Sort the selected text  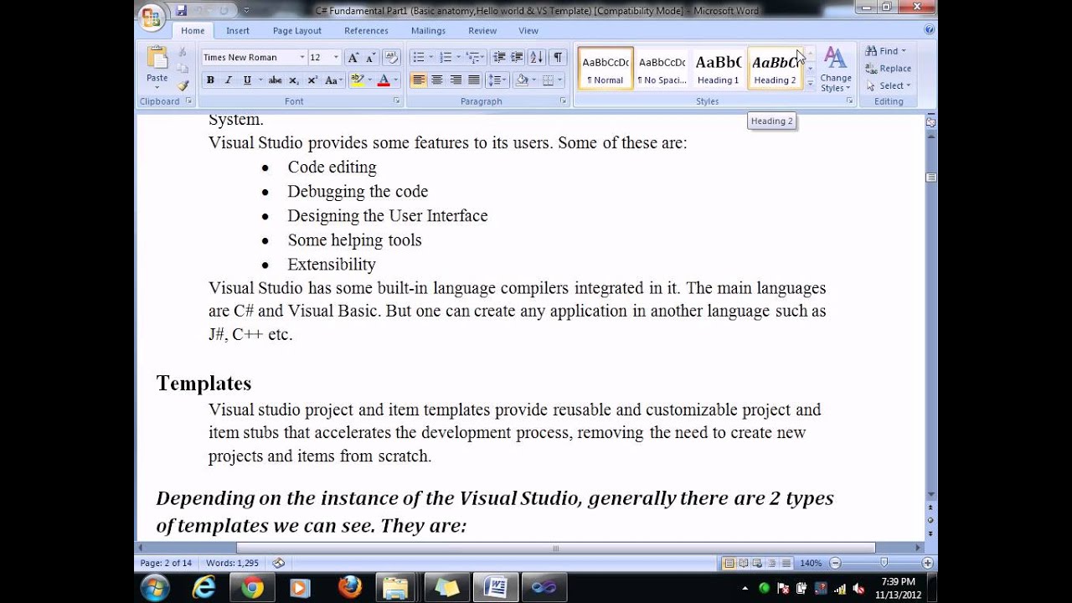536,57
